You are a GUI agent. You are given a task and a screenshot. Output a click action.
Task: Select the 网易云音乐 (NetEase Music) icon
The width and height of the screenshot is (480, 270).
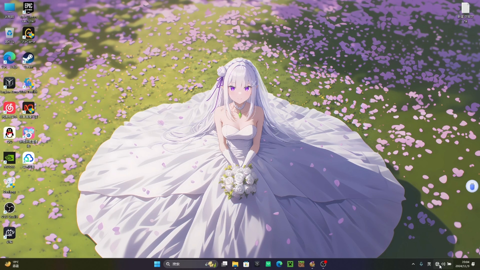click(9, 110)
